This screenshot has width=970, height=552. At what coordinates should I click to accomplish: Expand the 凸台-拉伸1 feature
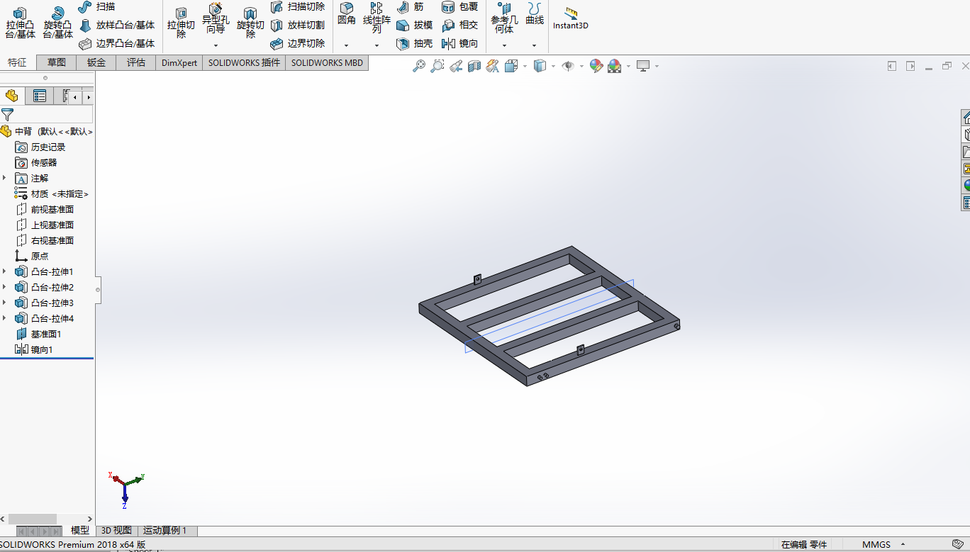point(4,271)
